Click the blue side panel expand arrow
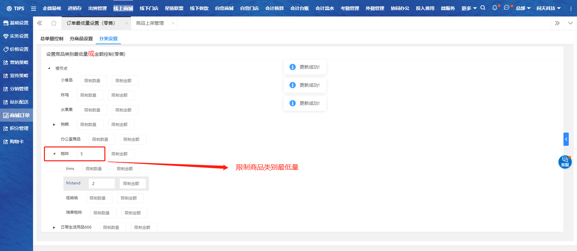 pyautogui.click(x=566, y=139)
